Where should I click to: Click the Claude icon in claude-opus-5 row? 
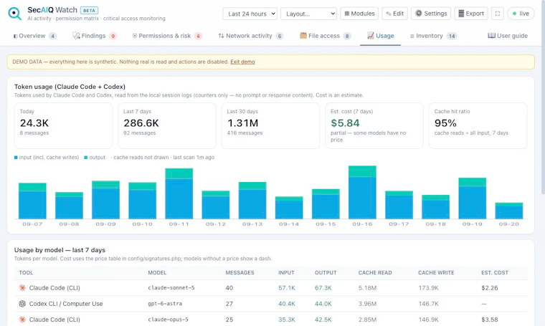coord(22,320)
